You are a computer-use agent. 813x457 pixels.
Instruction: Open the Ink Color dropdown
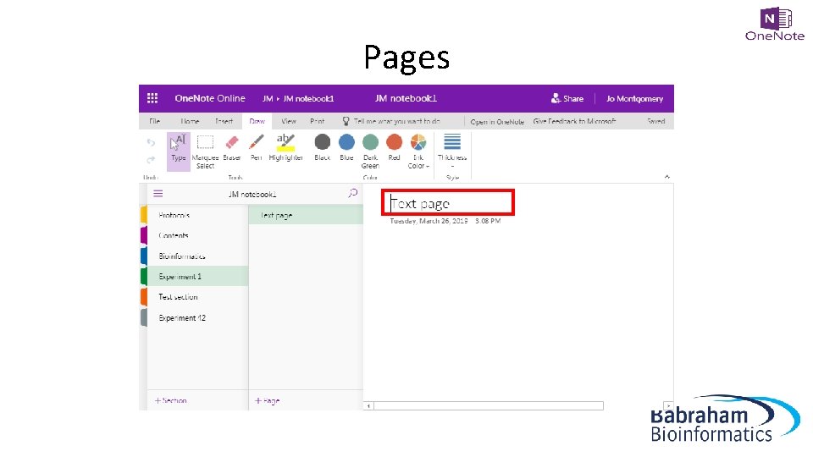(418, 151)
